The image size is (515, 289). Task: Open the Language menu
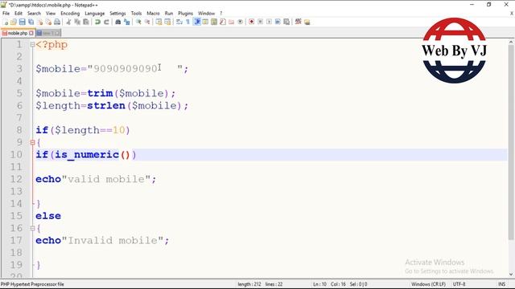pos(95,14)
